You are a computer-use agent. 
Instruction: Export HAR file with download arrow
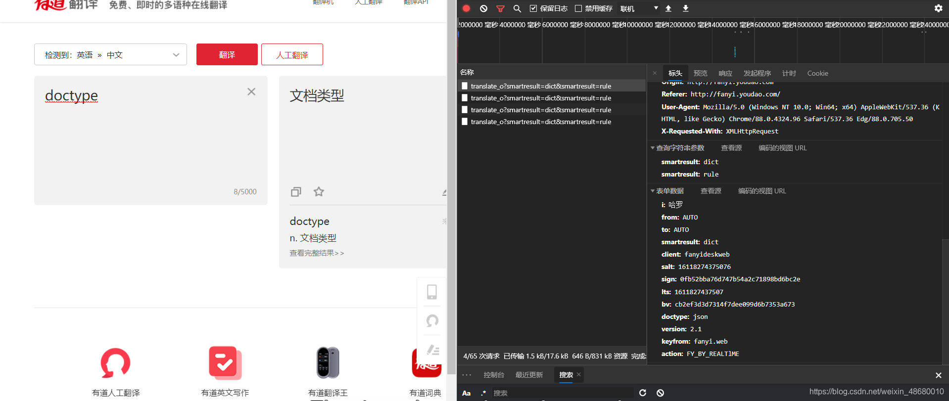(686, 8)
